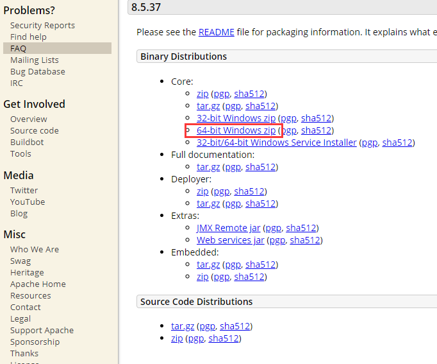
Task: Click the Core zip download link
Action: coord(202,94)
